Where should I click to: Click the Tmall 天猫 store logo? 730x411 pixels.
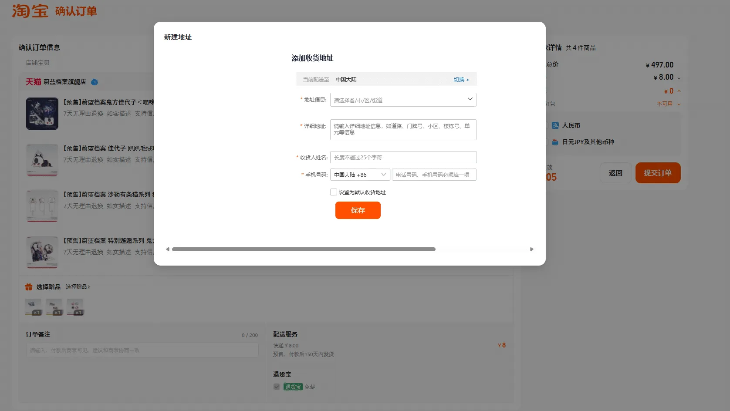[33, 82]
